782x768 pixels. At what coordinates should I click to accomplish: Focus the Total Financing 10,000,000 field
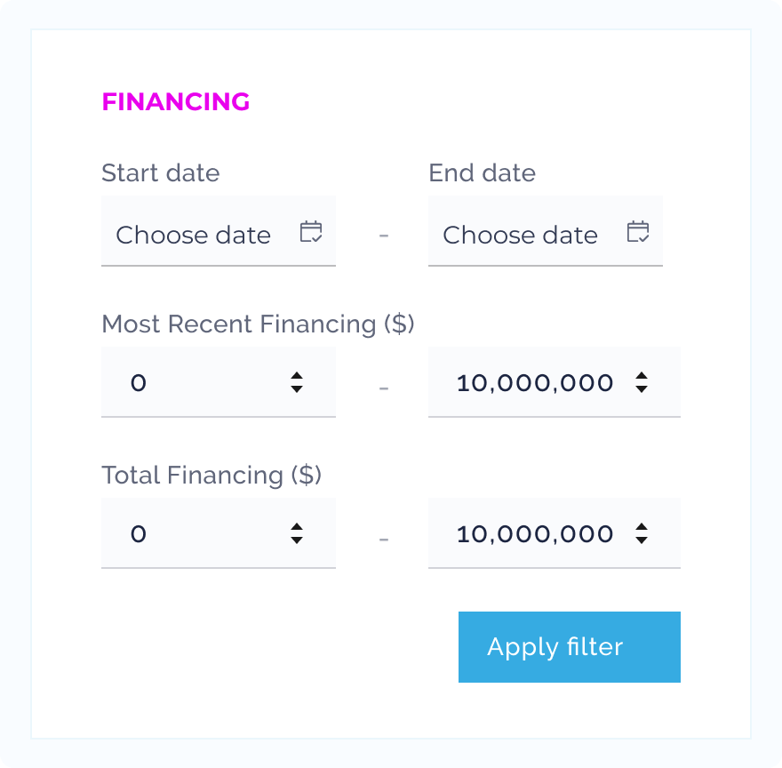pyautogui.click(x=535, y=534)
